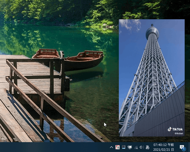Click the blue-striped grid tray icon
The image size is (190, 152).
pos(124,147)
